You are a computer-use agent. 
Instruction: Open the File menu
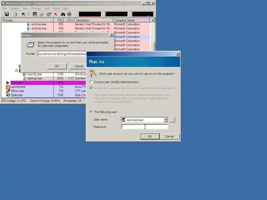pos(4,8)
